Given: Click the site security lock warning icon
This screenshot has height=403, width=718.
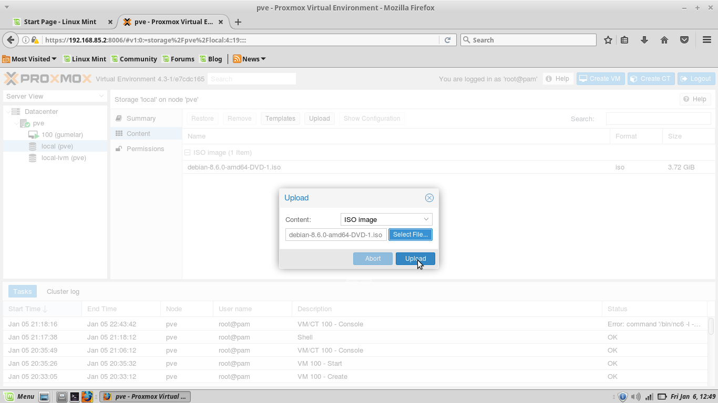Looking at the screenshot, I should click(x=35, y=40).
